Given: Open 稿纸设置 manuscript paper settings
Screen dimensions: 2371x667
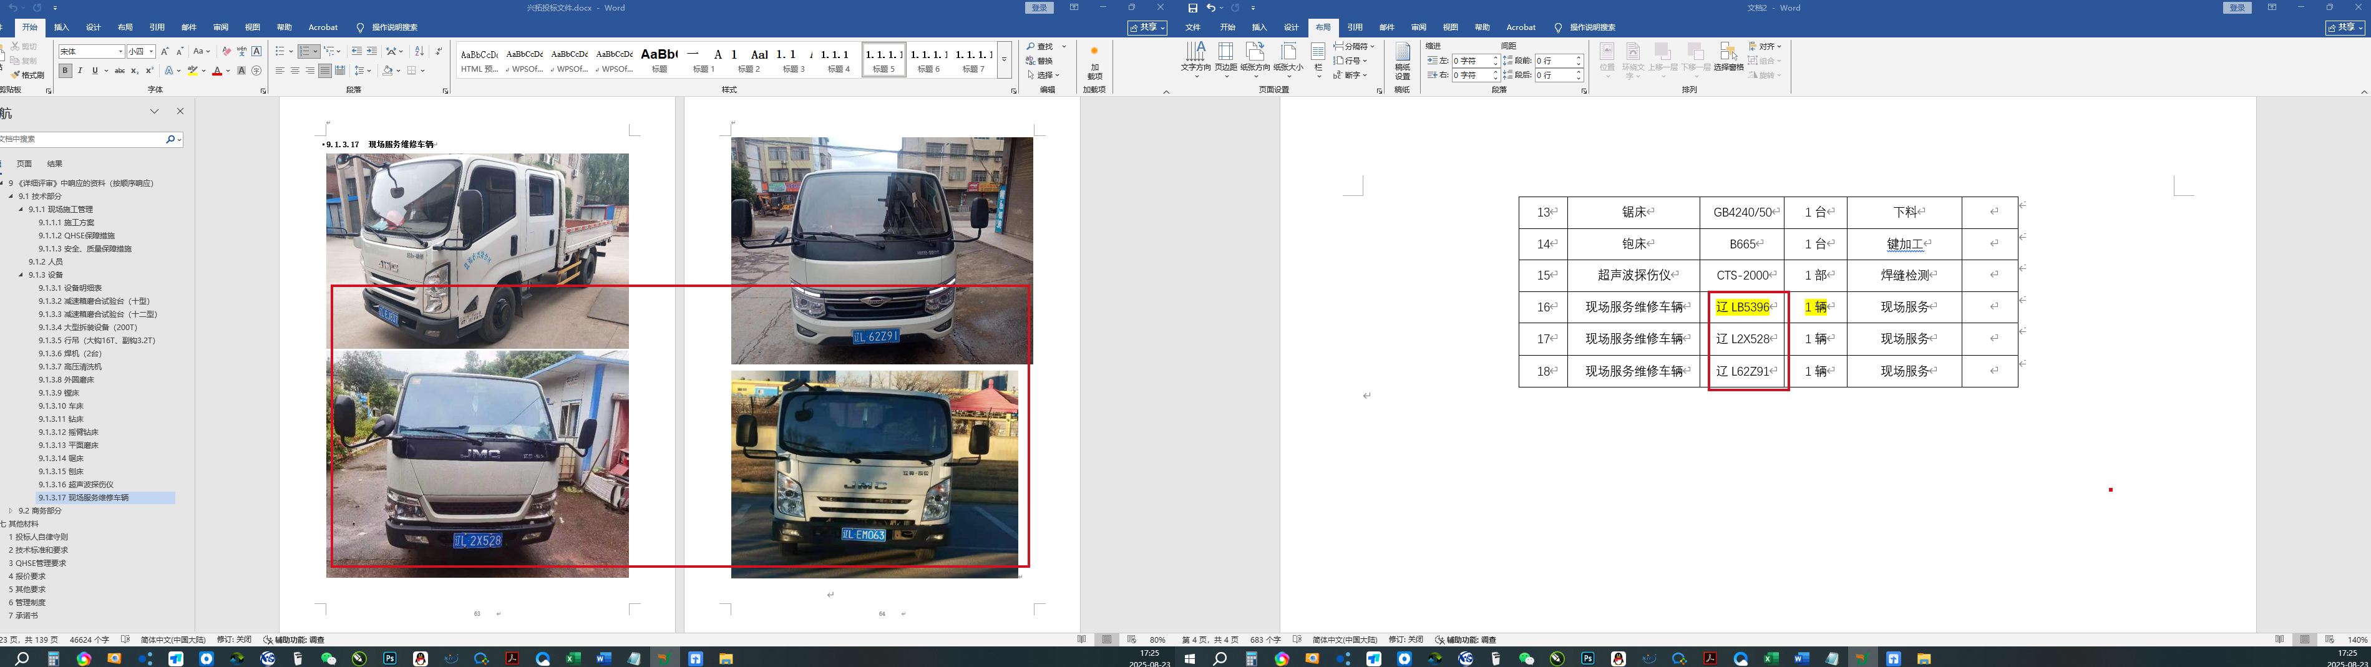Looking at the screenshot, I should [1403, 61].
